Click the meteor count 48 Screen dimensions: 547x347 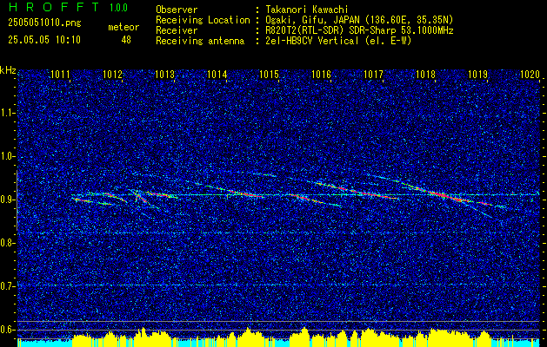[126, 40]
